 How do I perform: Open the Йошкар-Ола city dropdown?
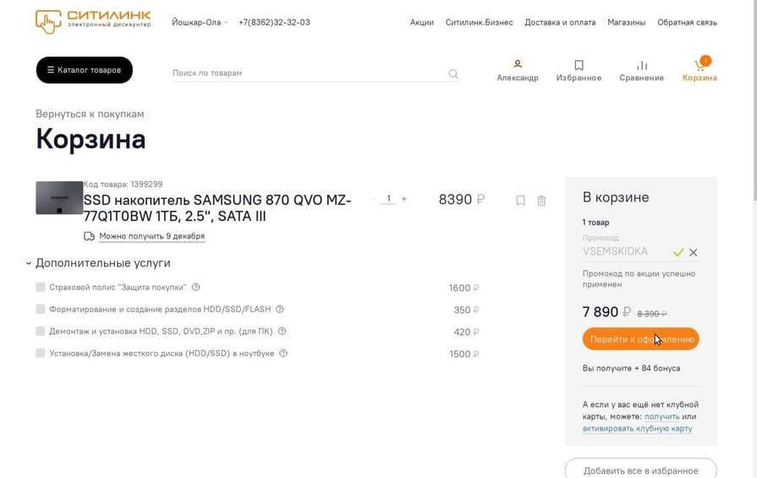click(x=200, y=23)
